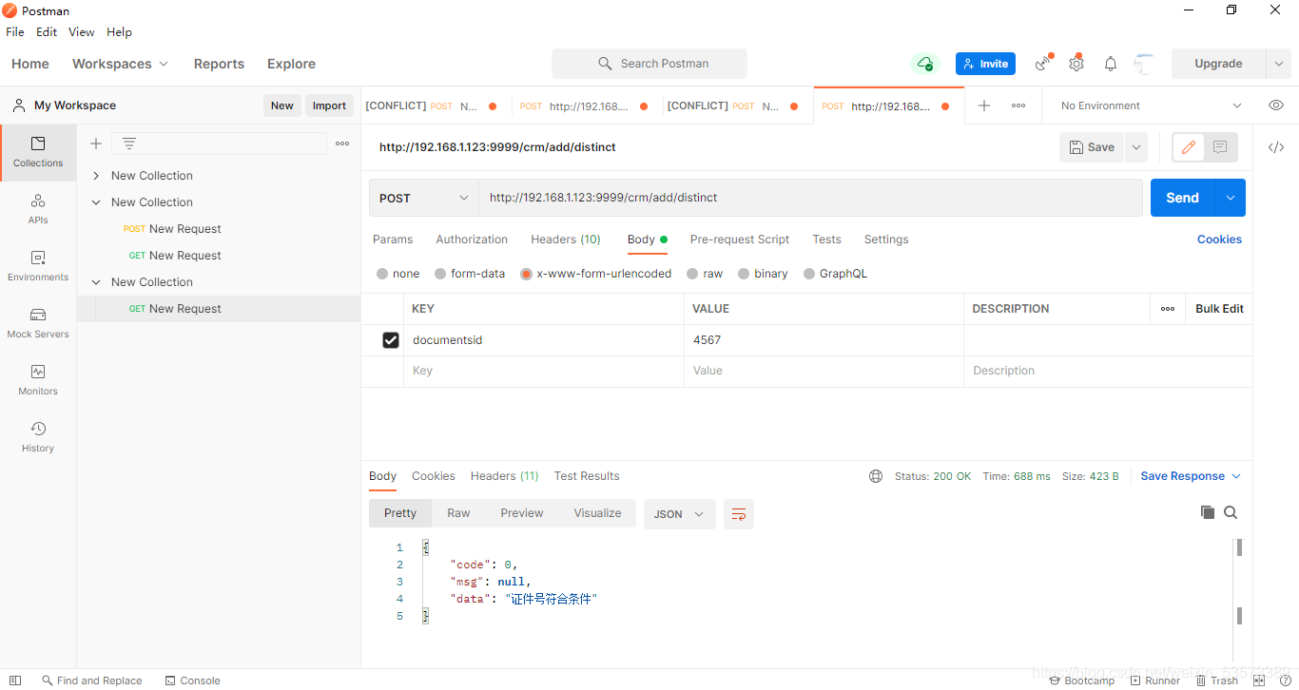Viewport: 1299px width, 690px height.
Task: Select the form-data body type radio
Action: (440, 274)
